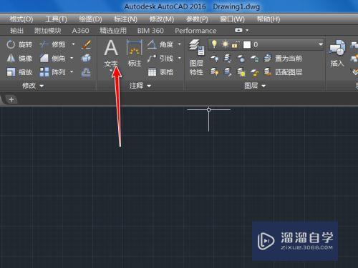Switch to the Output (输出) ribbon tab
Screen dimensions: 358x268
(16, 31)
